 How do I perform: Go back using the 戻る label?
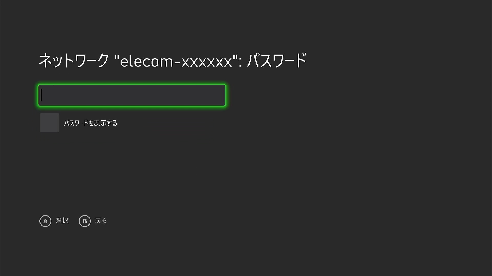coord(101,221)
